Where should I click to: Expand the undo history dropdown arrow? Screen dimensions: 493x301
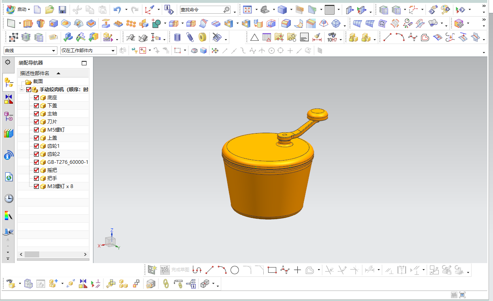pos(126,9)
